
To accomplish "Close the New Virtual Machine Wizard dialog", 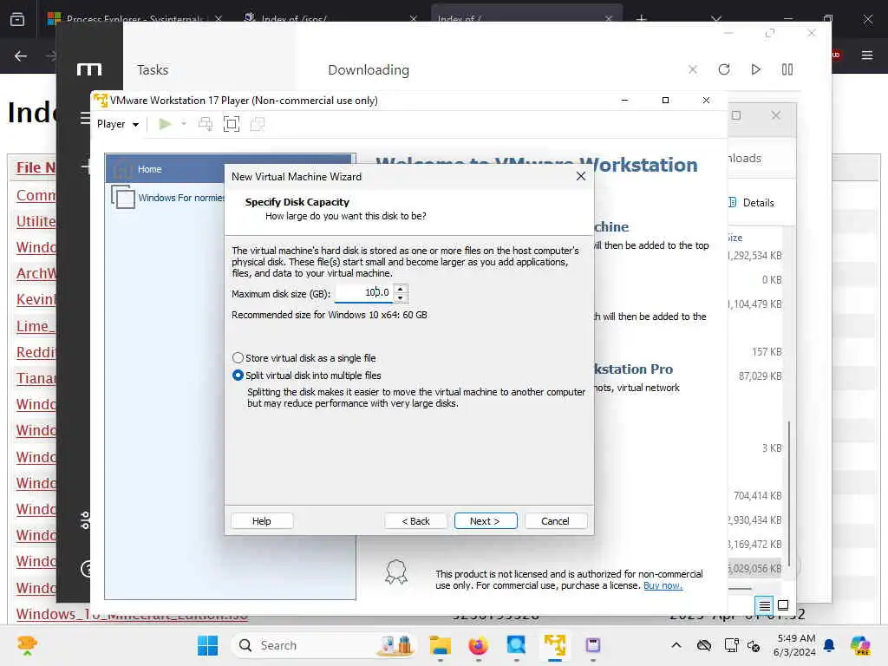I will click(580, 177).
